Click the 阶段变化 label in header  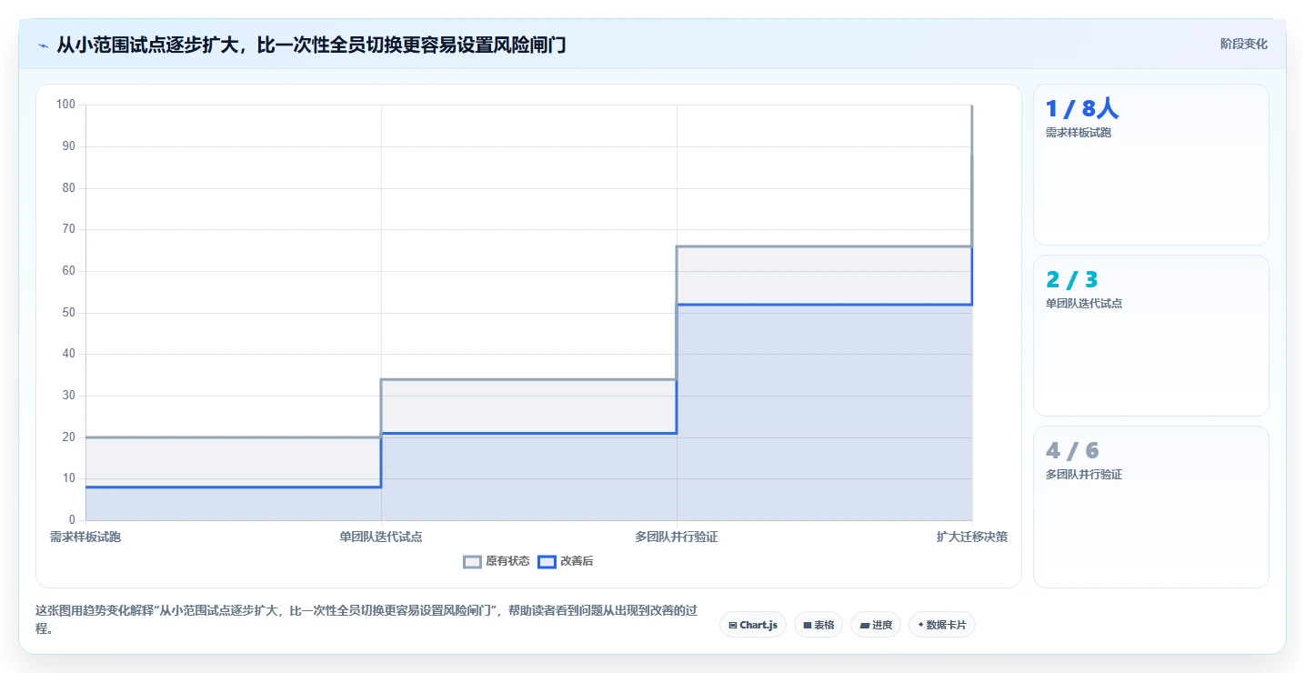(1243, 44)
